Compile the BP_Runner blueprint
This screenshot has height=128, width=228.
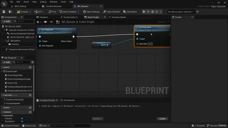[x=22, y=12]
